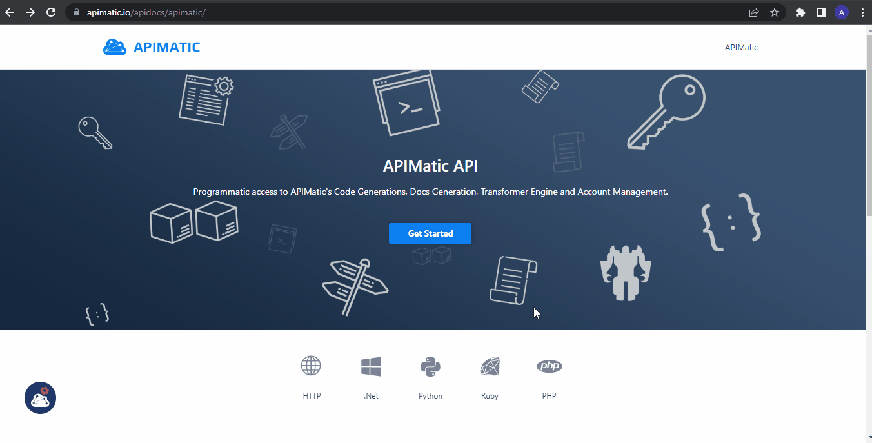Select the HTTP globe icon
The image size is (872, 443).
click(311, 366)
